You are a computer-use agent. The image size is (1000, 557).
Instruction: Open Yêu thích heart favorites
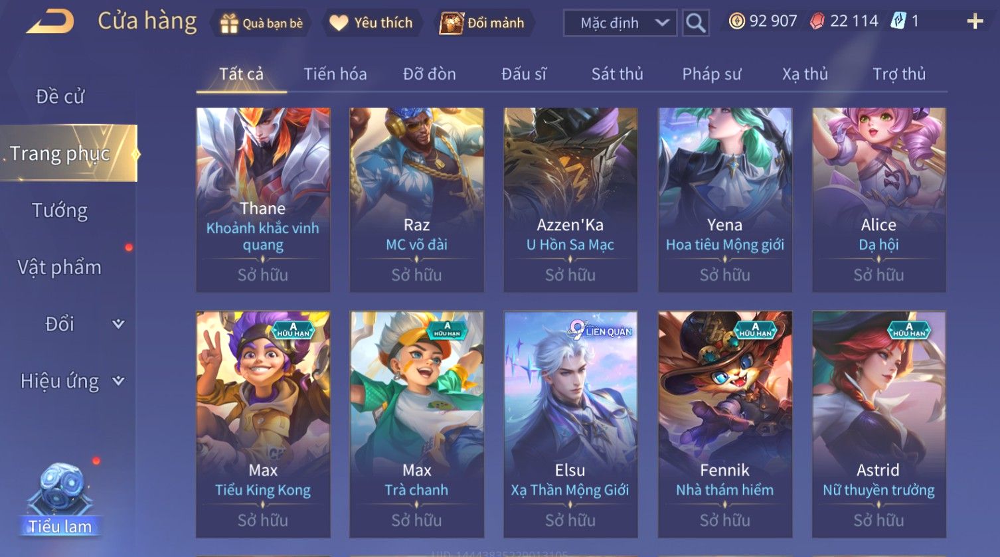point(339,23)
